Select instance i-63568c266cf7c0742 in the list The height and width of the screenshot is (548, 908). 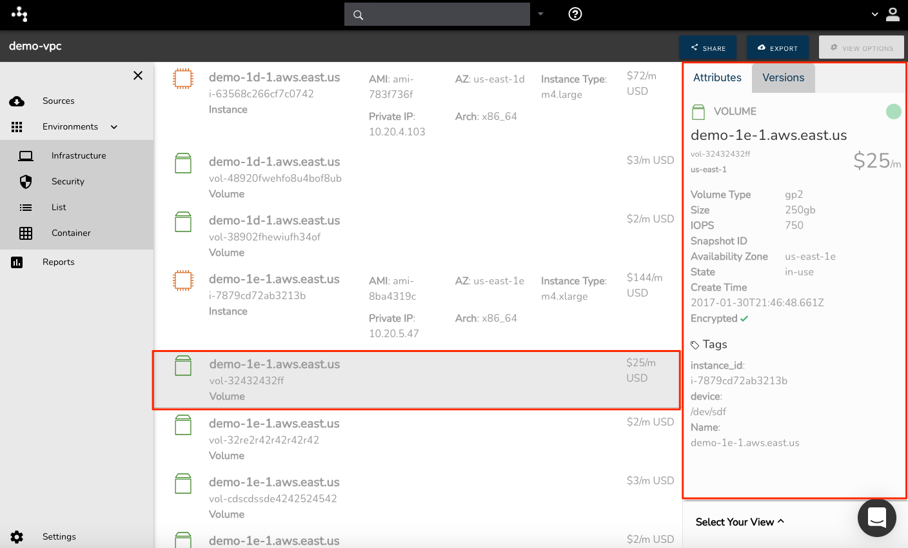261,94
